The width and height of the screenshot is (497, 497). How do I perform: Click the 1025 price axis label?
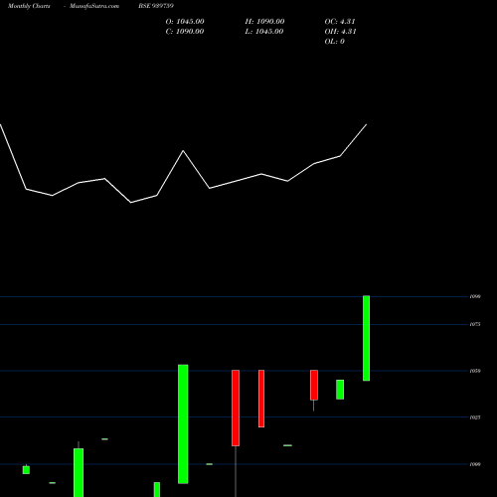475,417
